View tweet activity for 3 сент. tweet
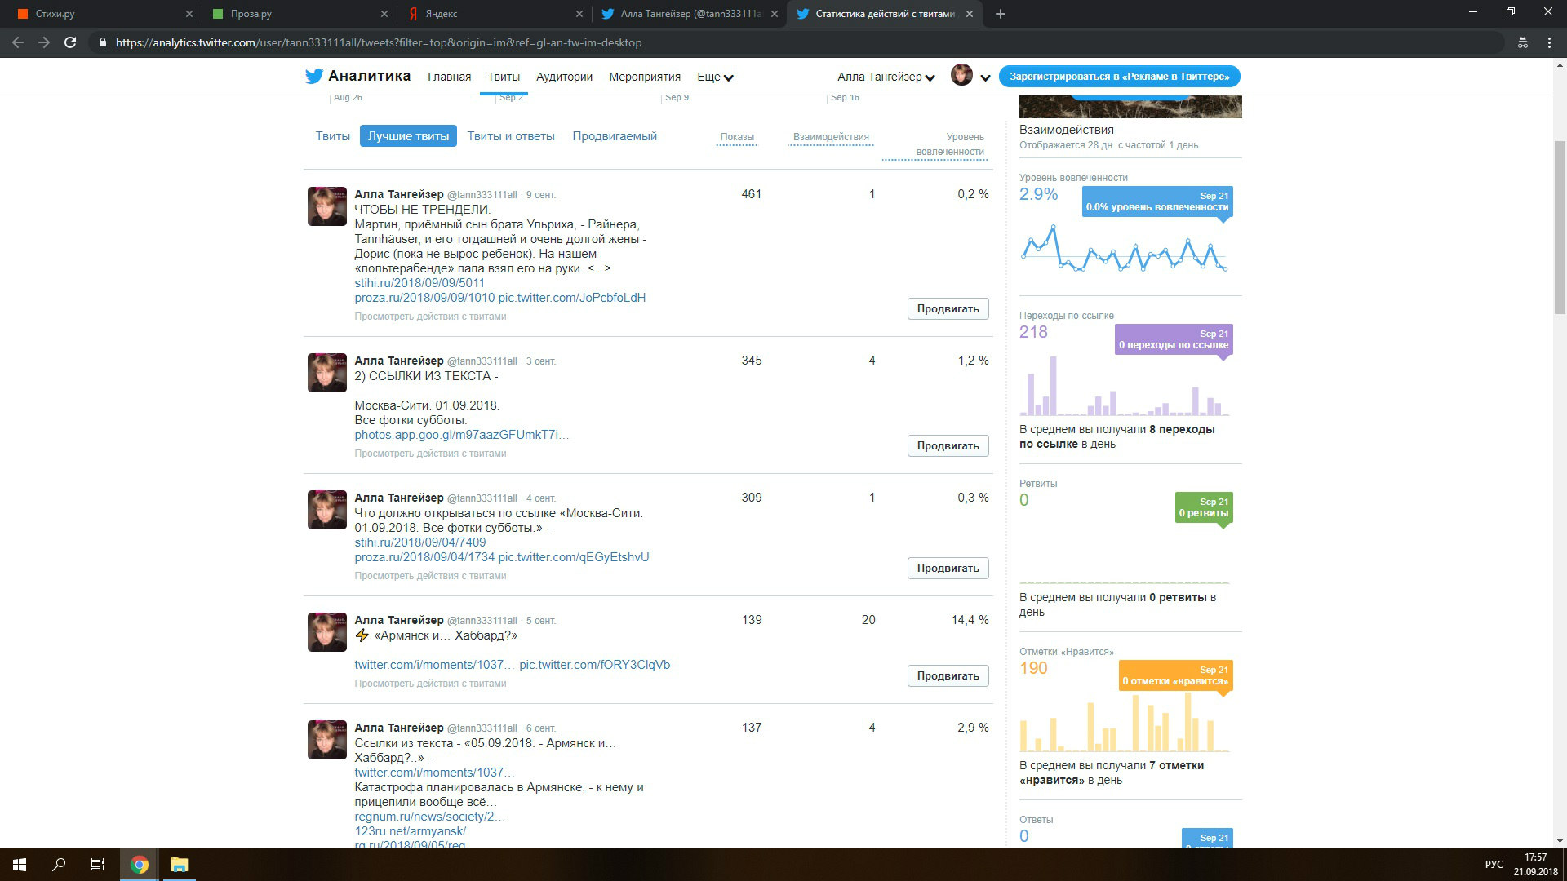This screenshot has height=881, width=1567. click(x=430, y=454)
